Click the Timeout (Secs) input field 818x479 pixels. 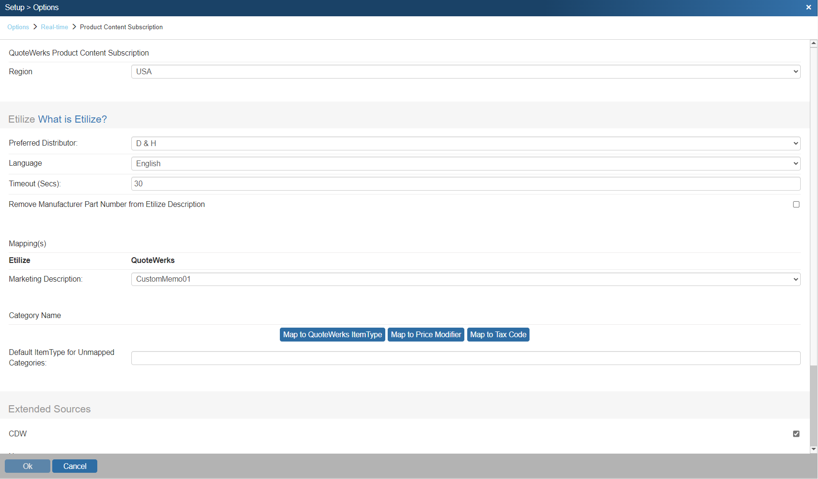[x=466, y=184]
